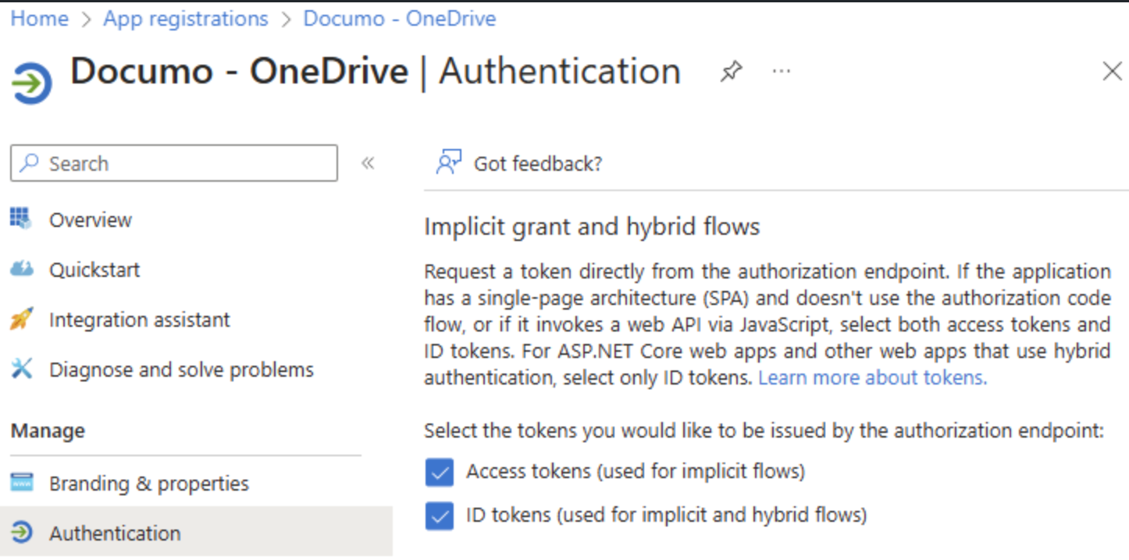1129x560 pixels.
Task: Open Learn more about tokens link
Action: (873, 377)
